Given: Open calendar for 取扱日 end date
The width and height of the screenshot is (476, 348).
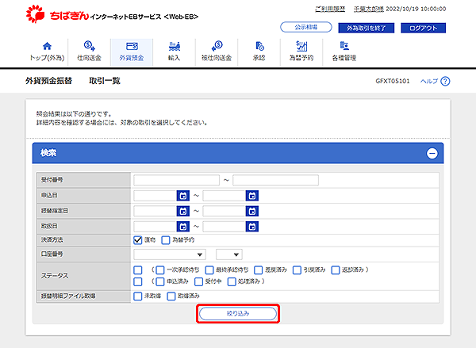Looking at the screenshot, I should click(x=252, y=227).
